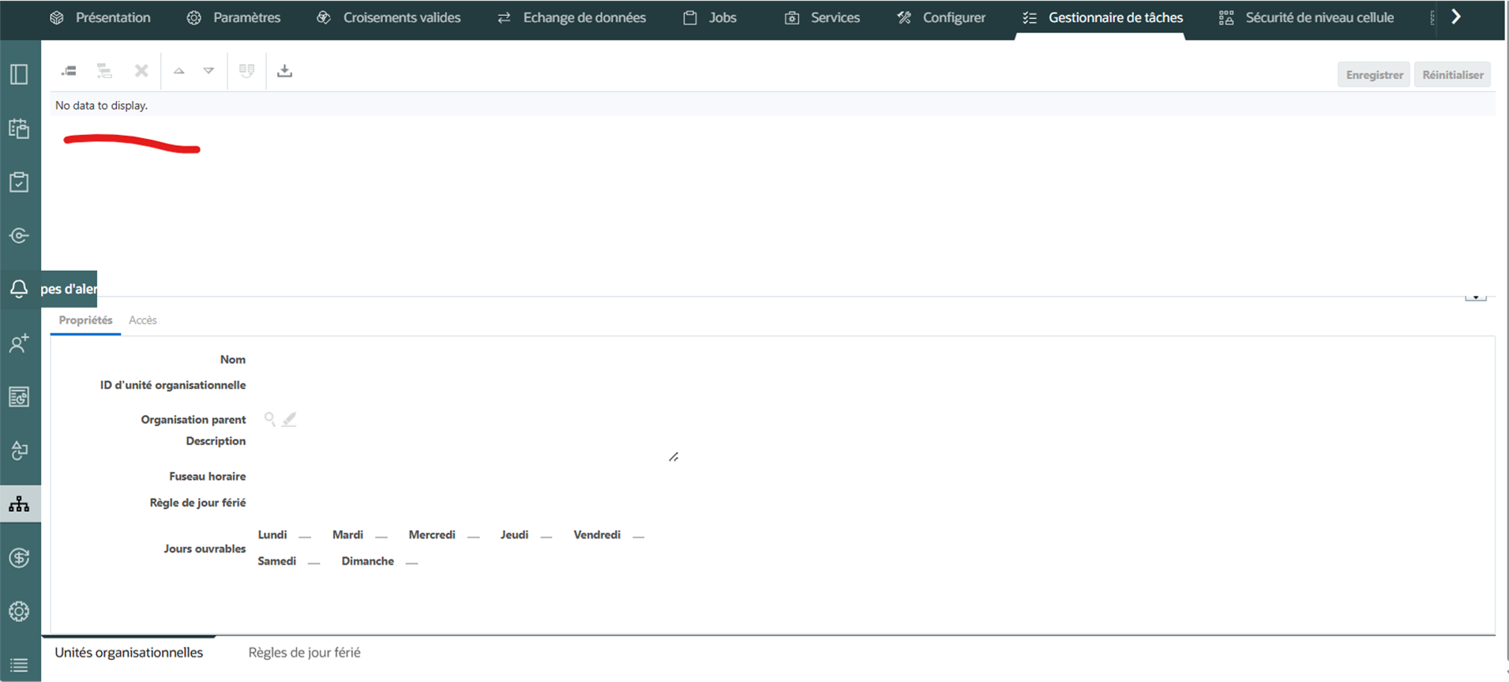The height and width of the screenshot is (682, 1509).
Task: Click the Lundi day label
Action: 272,534
